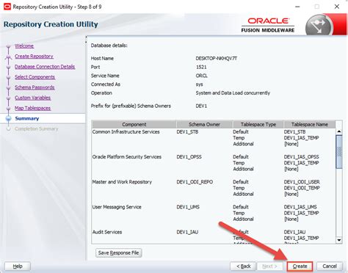The width and height of the screenshot is (348, 273).
Task: Go back with the Back button
Action: 243,266
